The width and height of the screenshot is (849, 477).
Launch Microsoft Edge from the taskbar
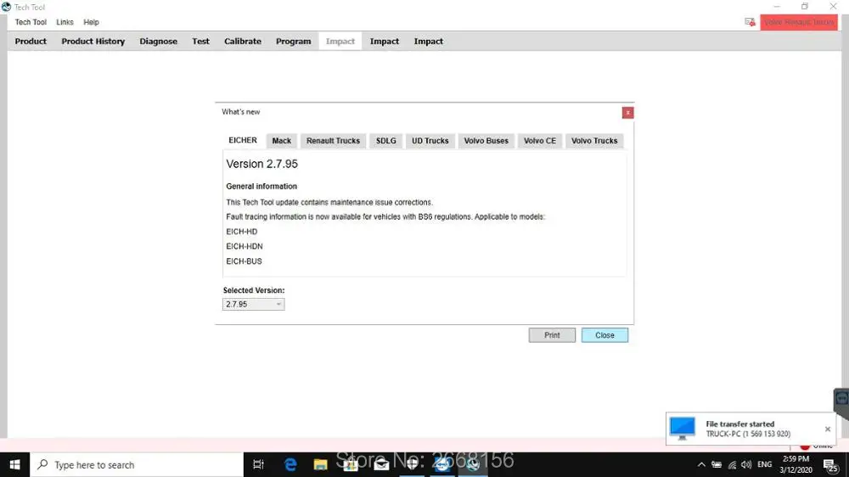(x=290, y=464)
